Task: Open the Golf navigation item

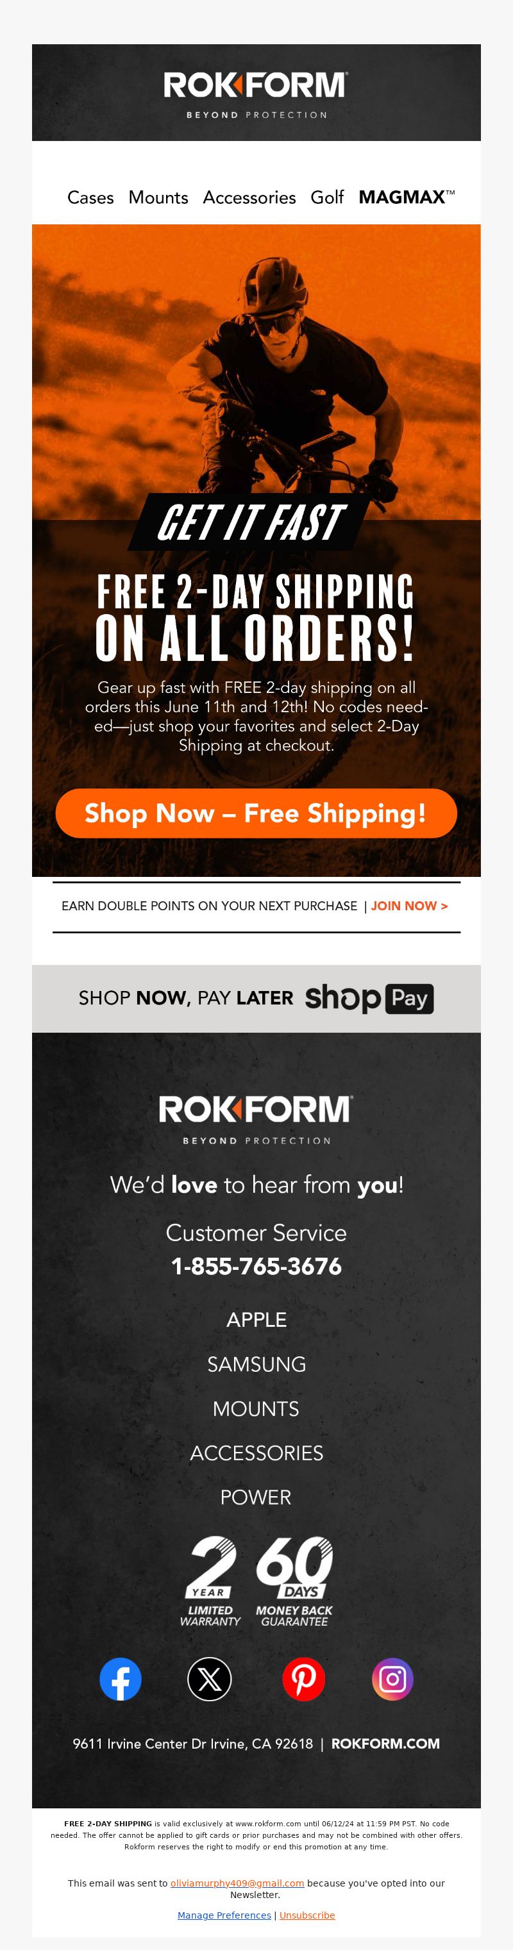Action: pyautogui.click(x=327, y=197)
